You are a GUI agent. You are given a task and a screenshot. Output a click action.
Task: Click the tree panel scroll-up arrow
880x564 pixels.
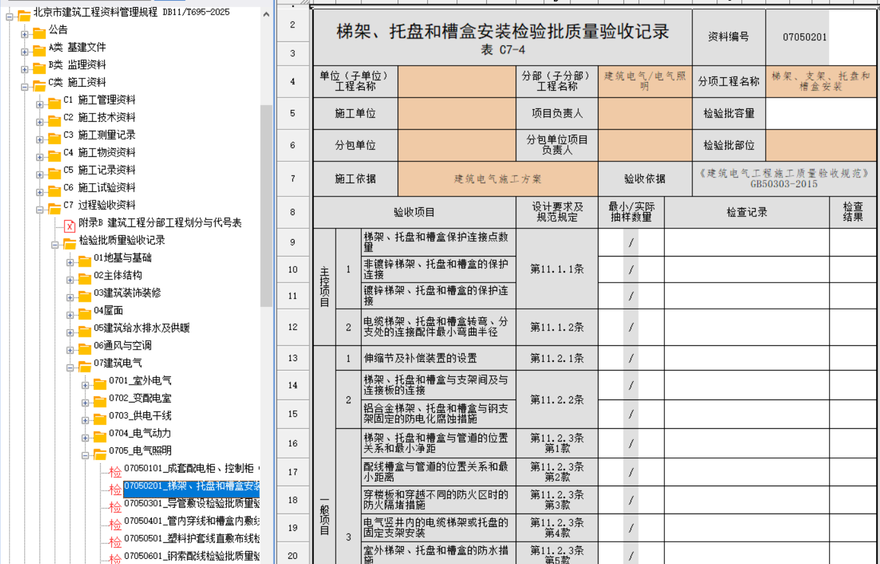point(266,14)
